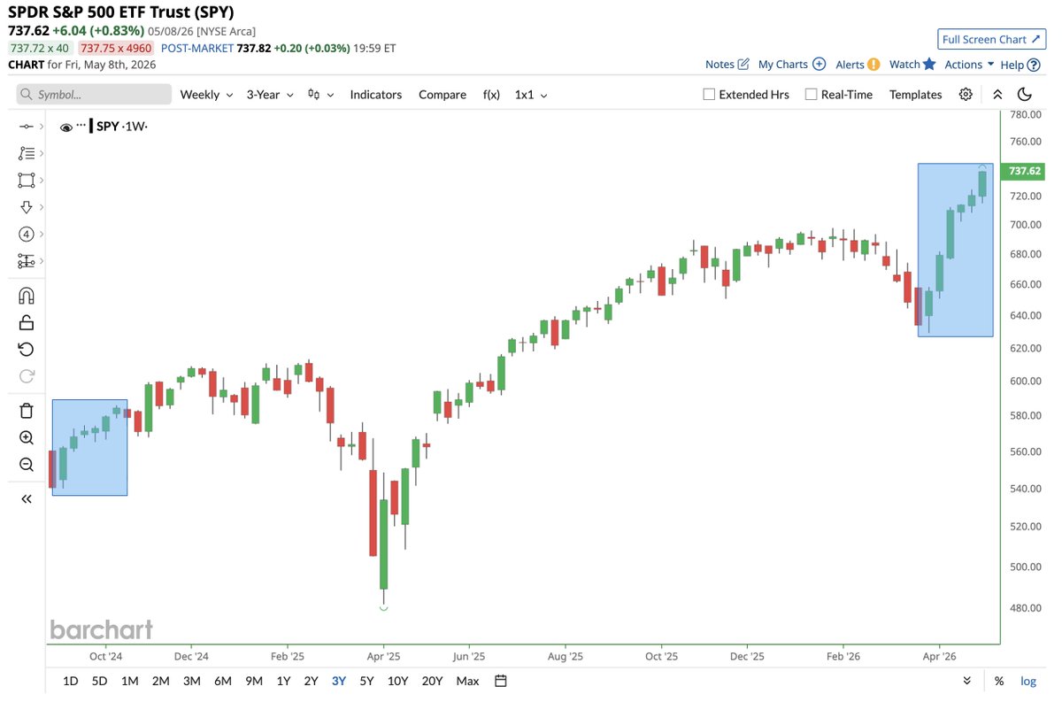Open the Templates menu
Screen dimensions: 1062x702
(916, 95)
